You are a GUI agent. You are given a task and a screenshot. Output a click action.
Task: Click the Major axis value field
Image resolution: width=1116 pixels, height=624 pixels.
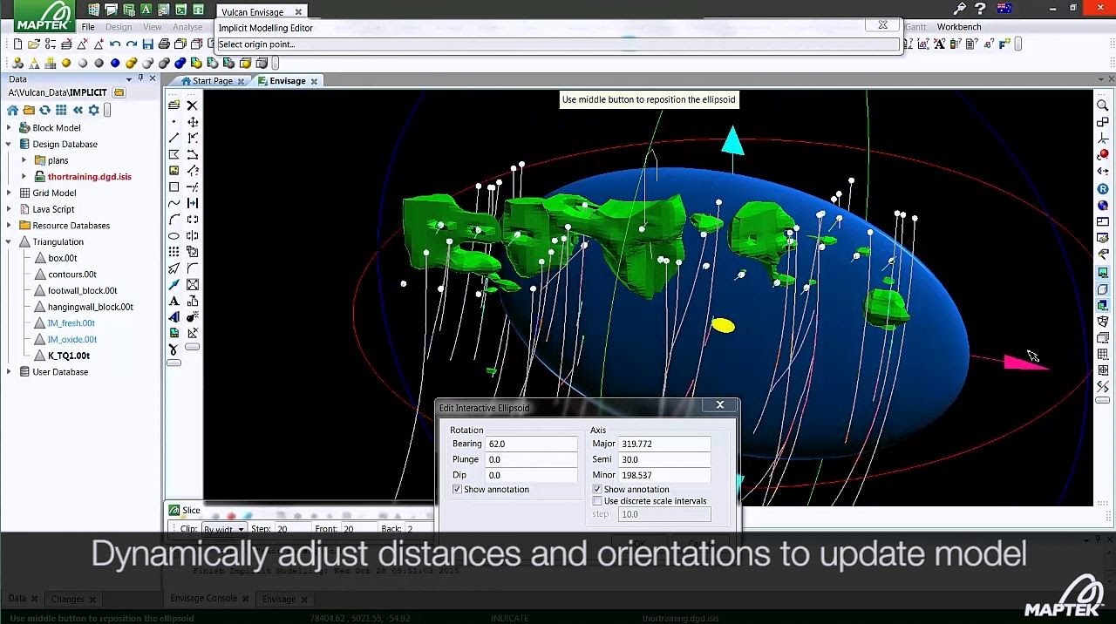pos(664,444)
